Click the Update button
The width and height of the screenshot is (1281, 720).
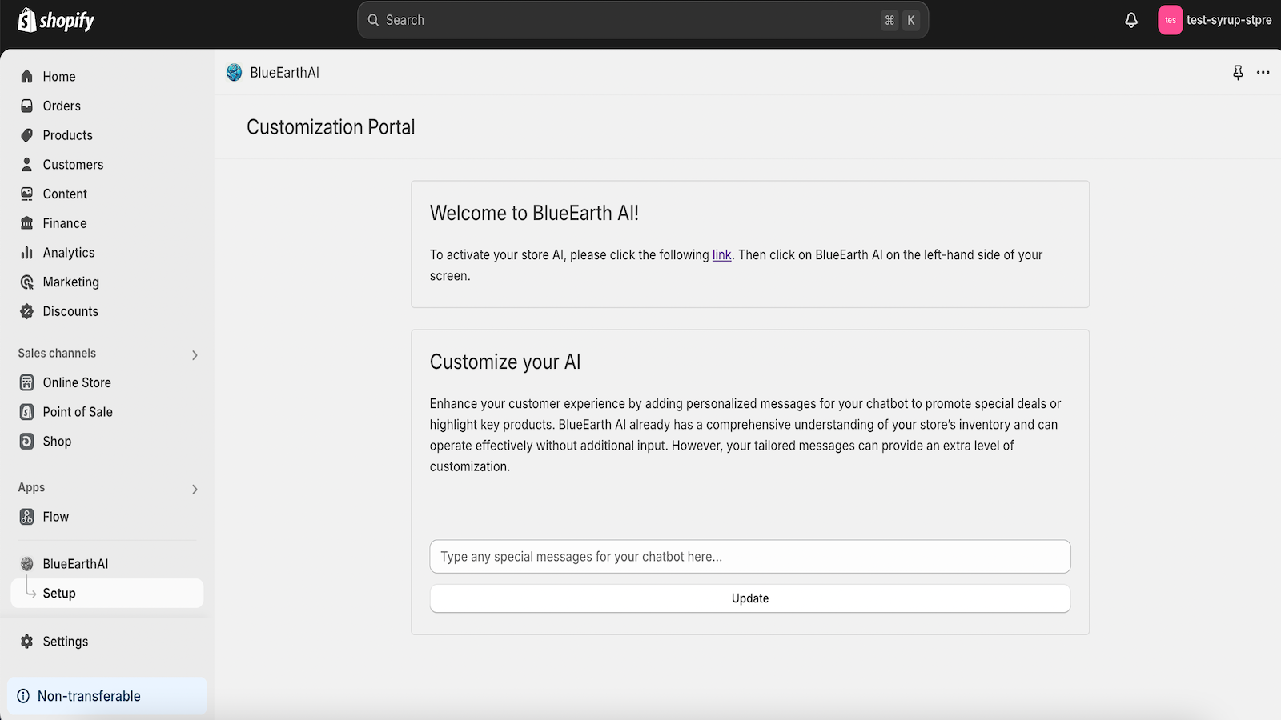point(750,598)
